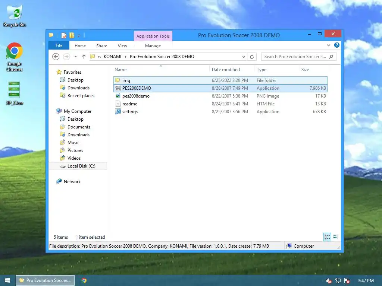Switch to the View ribbon tab
Screen dimensions: 382x286
coord(122,46)
